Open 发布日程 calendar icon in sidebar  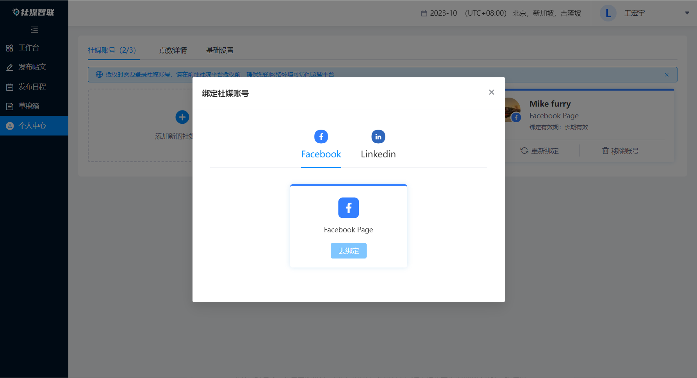[x=10, y=87]
